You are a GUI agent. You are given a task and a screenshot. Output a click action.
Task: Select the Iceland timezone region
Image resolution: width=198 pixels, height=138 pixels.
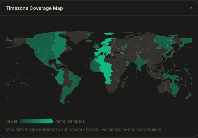point(89,41)
